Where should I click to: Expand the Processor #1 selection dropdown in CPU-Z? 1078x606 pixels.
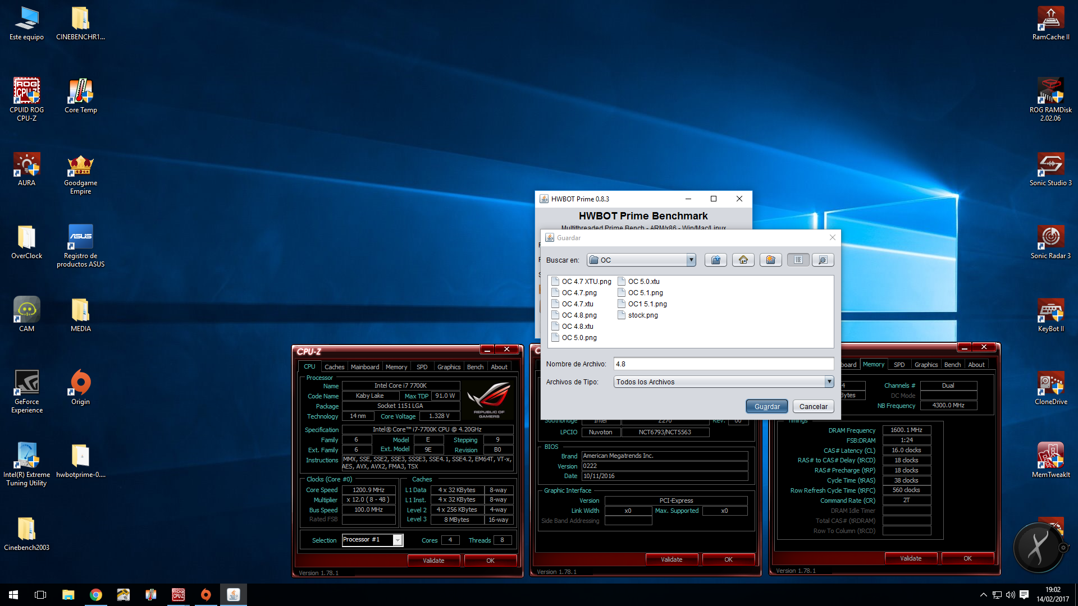[398, 540]
